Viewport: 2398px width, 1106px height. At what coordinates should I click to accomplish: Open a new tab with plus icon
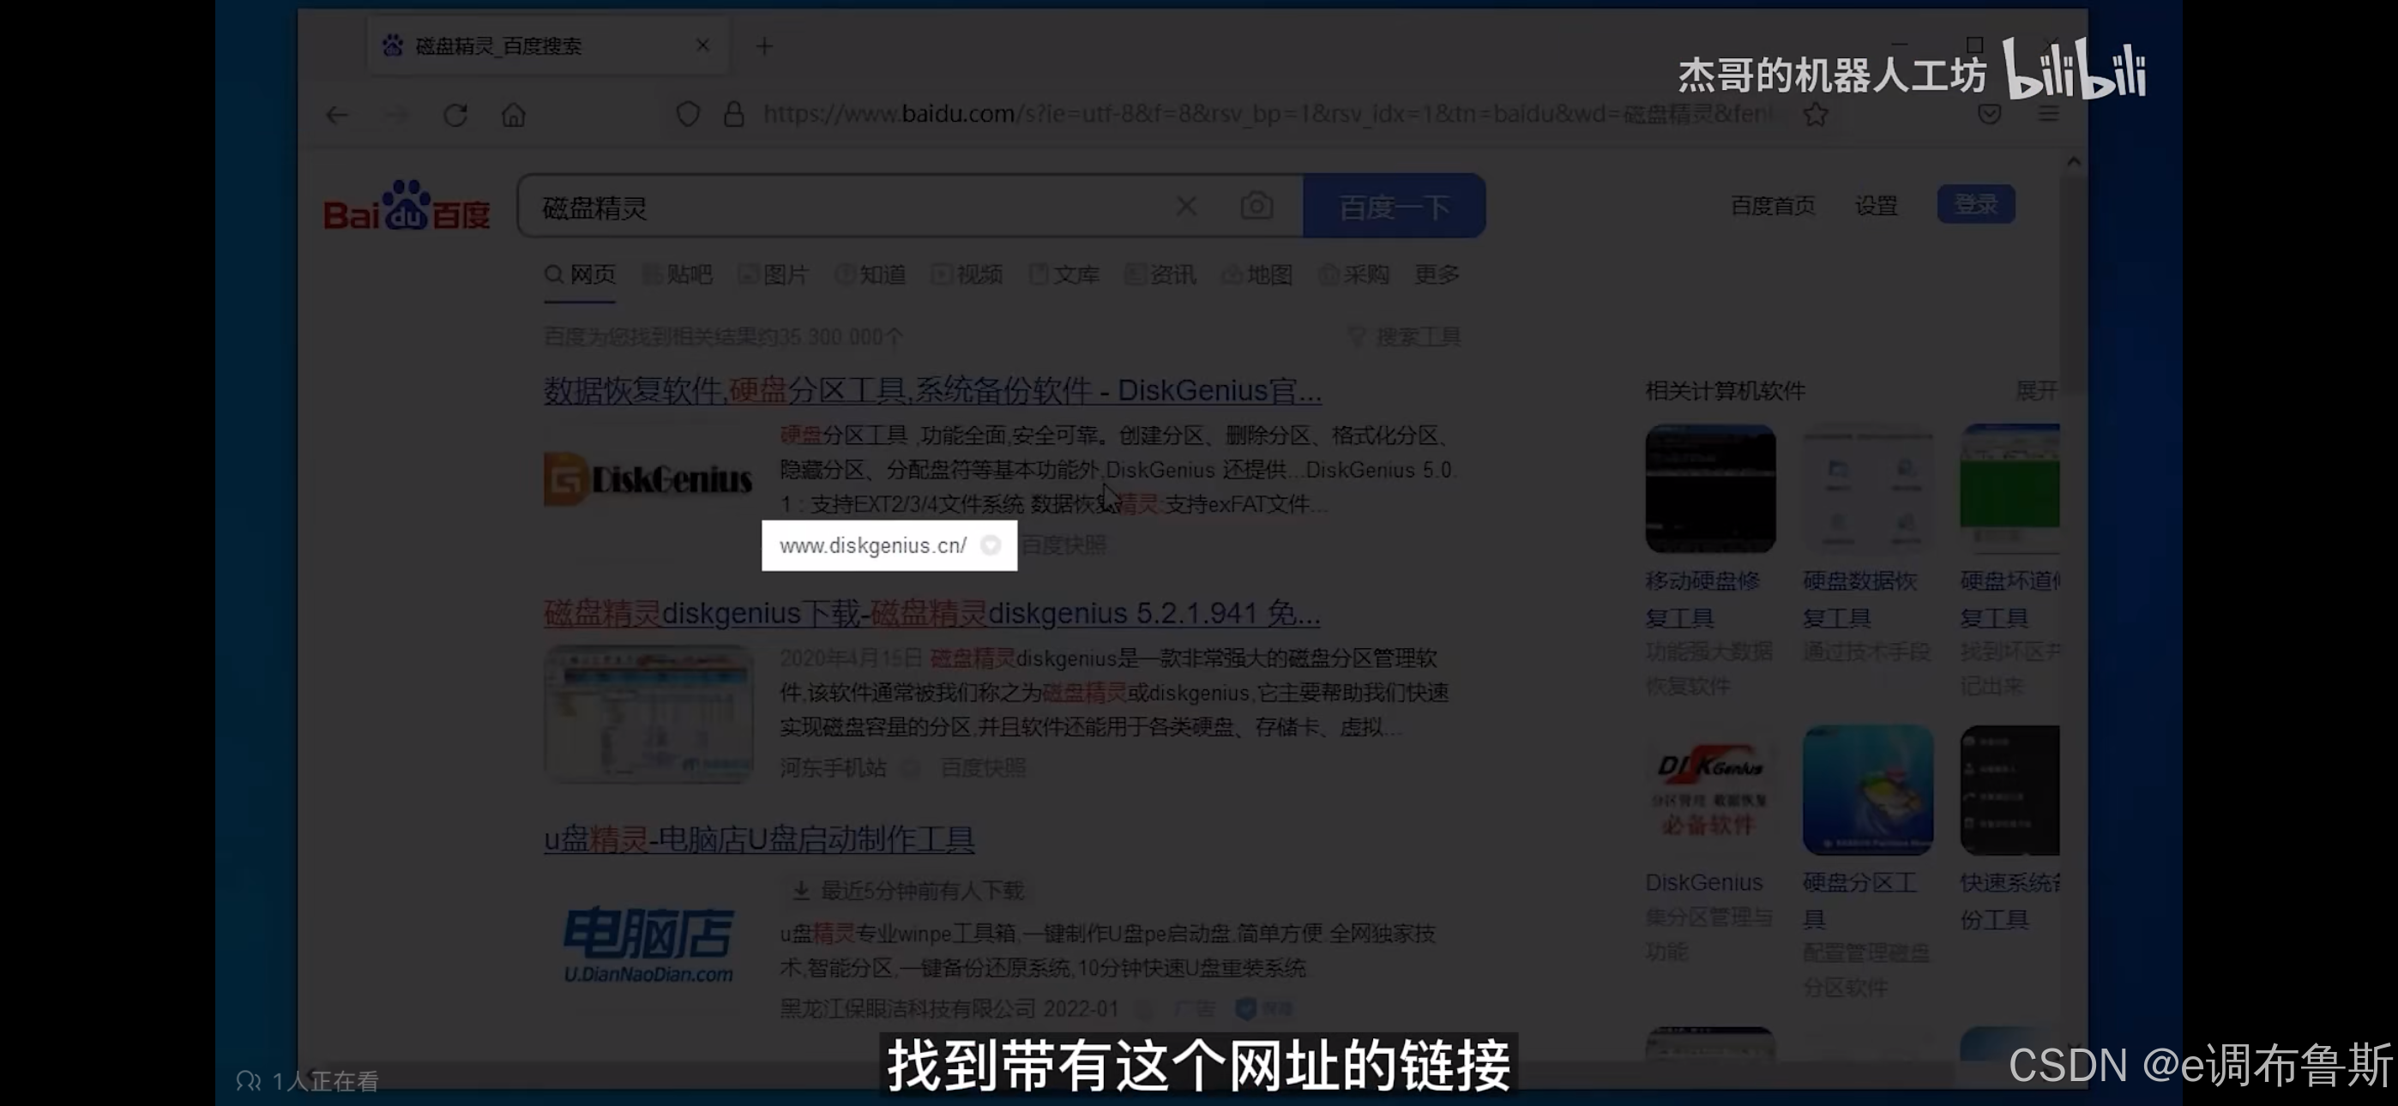764,45
